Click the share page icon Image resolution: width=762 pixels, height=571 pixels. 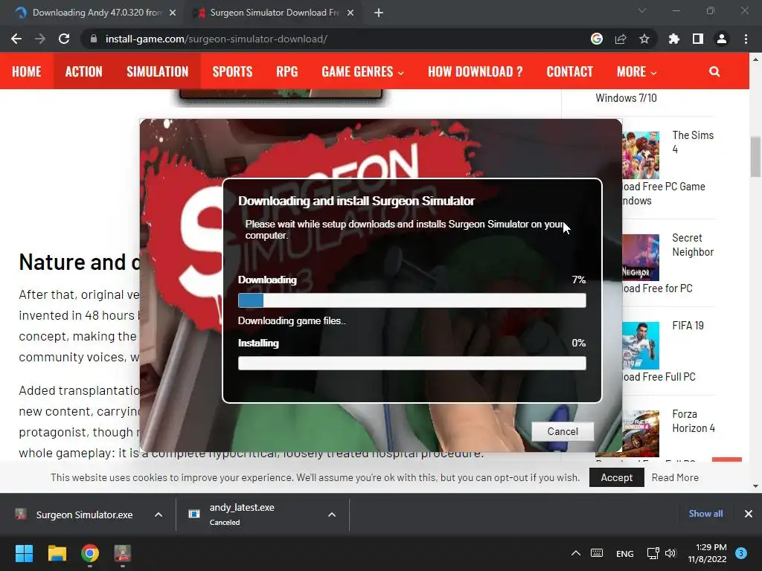[x=621, y=39]
